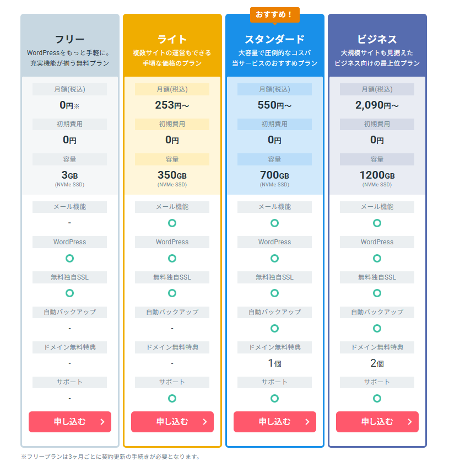Image resolution: width=449 pixels, height=461 pixels.
Task: Click the フリー plan 0円※ price
Action: [x=69, y=105]
